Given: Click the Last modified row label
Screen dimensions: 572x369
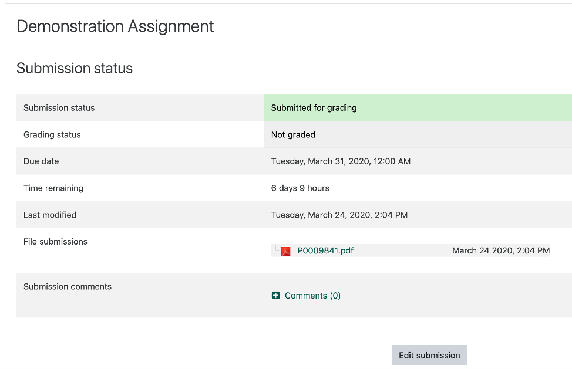Looking at the screenshot, I should (x=50, y=215).
